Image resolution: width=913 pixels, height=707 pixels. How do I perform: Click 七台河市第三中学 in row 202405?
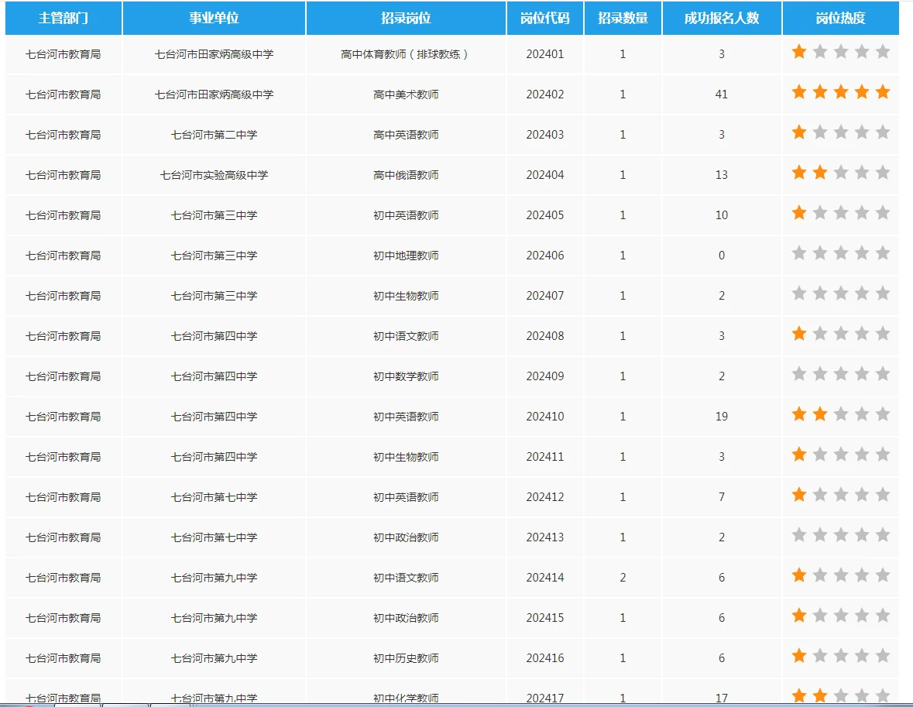click(214, 215)
